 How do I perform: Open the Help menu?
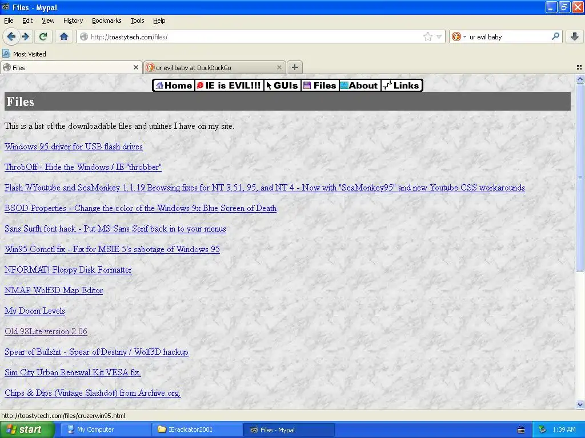tap(159, 21)
